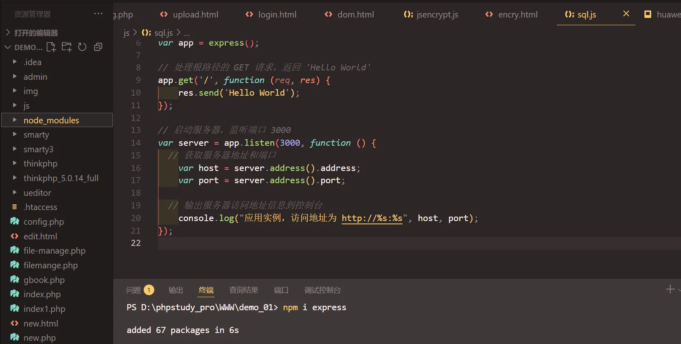This screenshot has width=681, height=344.
Task: Open config.php from the file tree
Action: [x=44, y=222]
